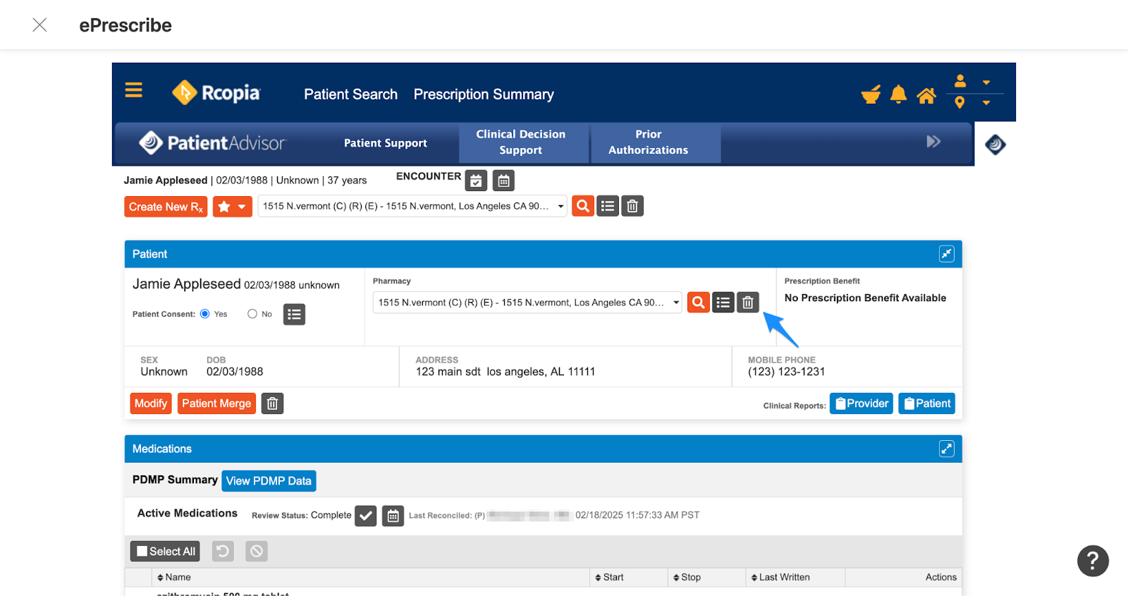The image size is (1128, 596).
Task: Collapse the Patient panel
Action: pos(946,254)
